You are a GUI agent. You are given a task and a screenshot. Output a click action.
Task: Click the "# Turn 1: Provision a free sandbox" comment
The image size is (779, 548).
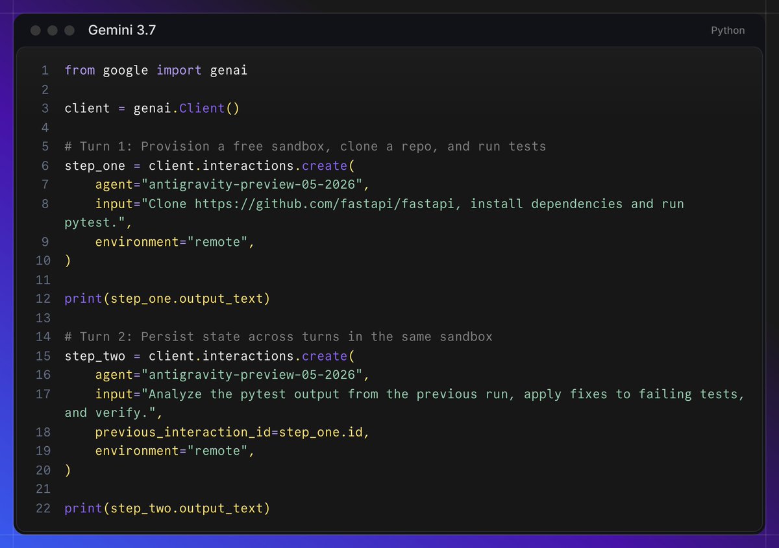tap(305, 147)
